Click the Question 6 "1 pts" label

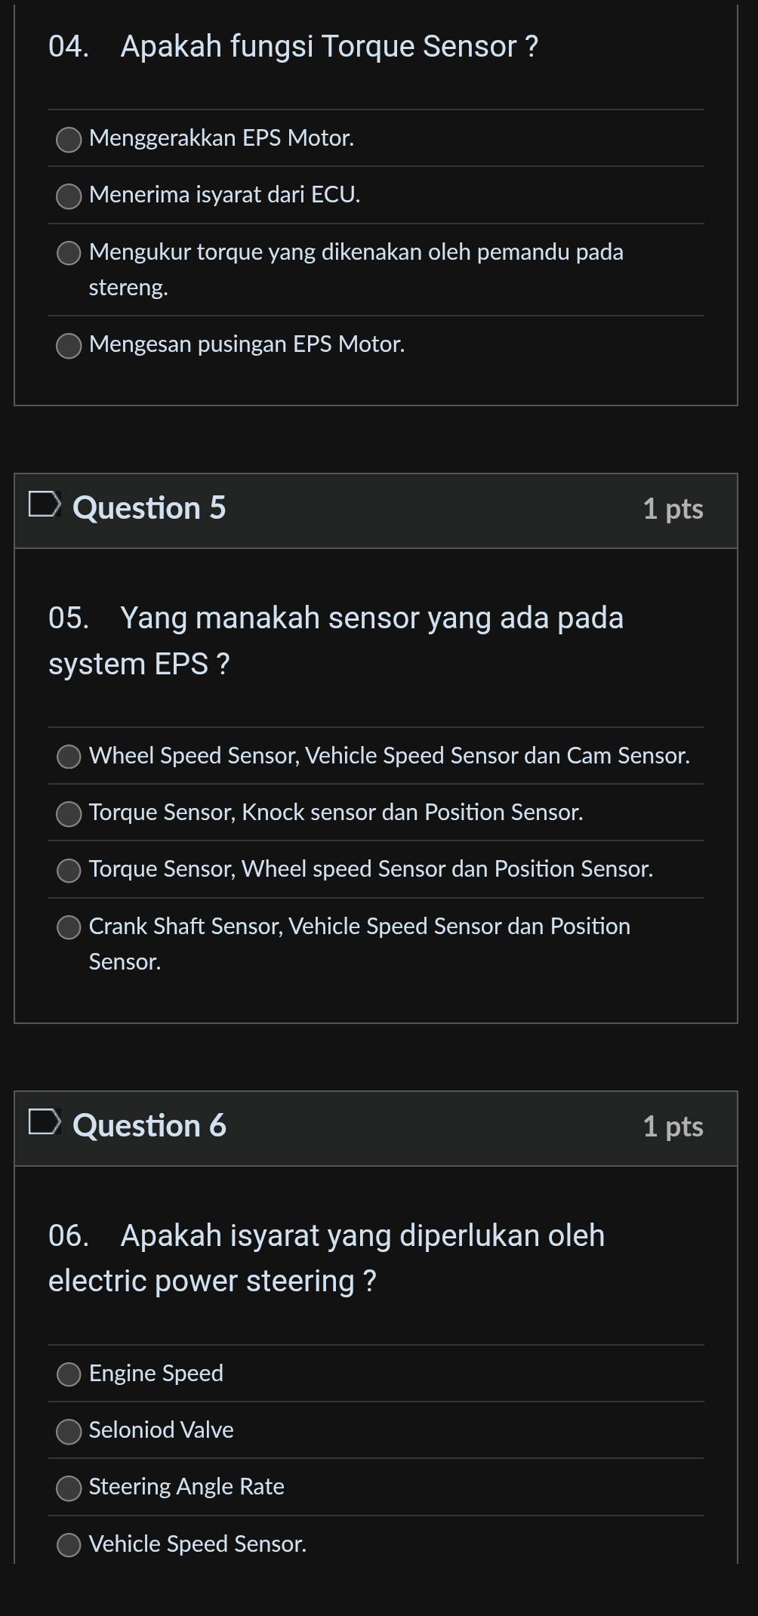click(x=673, y=1127)
